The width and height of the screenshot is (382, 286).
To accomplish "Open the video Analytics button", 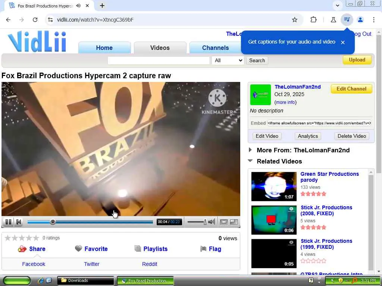I will point(308,136).
